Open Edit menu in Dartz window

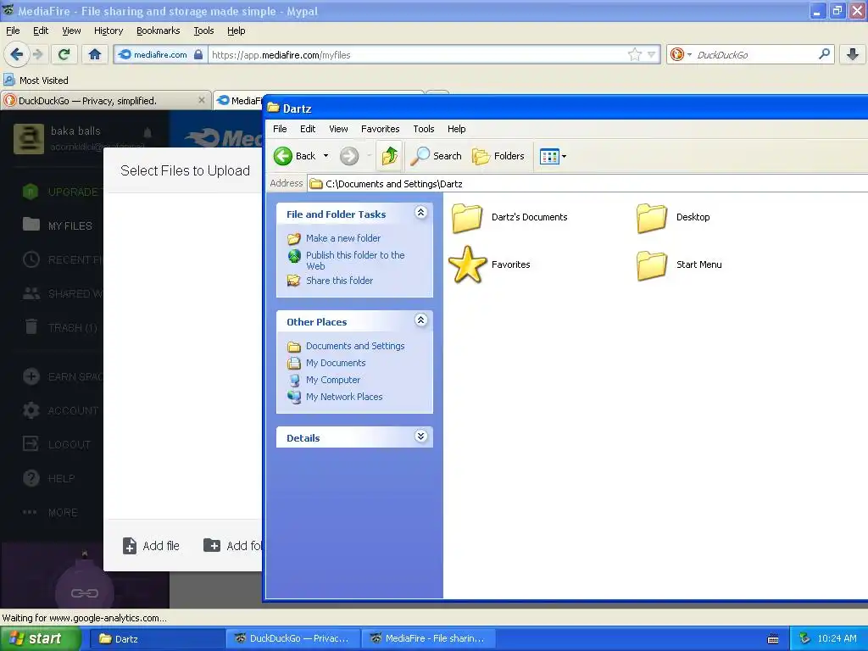coord(308,129)
